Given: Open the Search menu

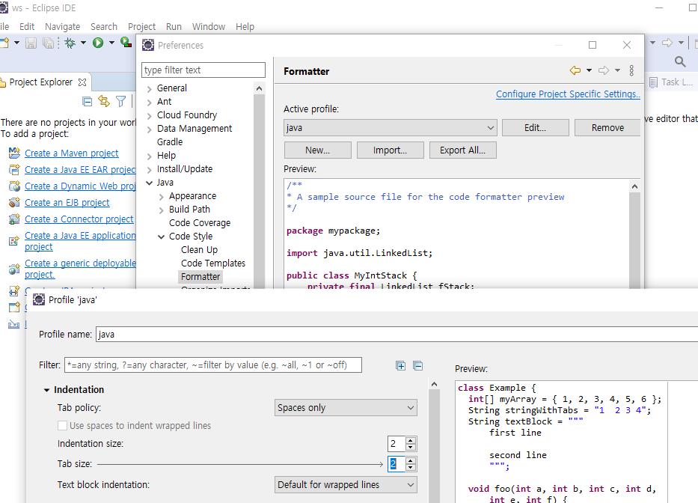Looking at the screenshot, I should (x=104, y=27).
